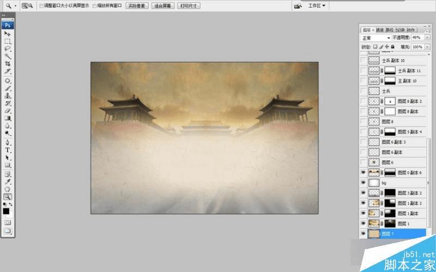Image resolution: width=436 pixels, height=272 pixels.
Task: Select the Eyedropper tool
Action: click(x=8, y=182)
